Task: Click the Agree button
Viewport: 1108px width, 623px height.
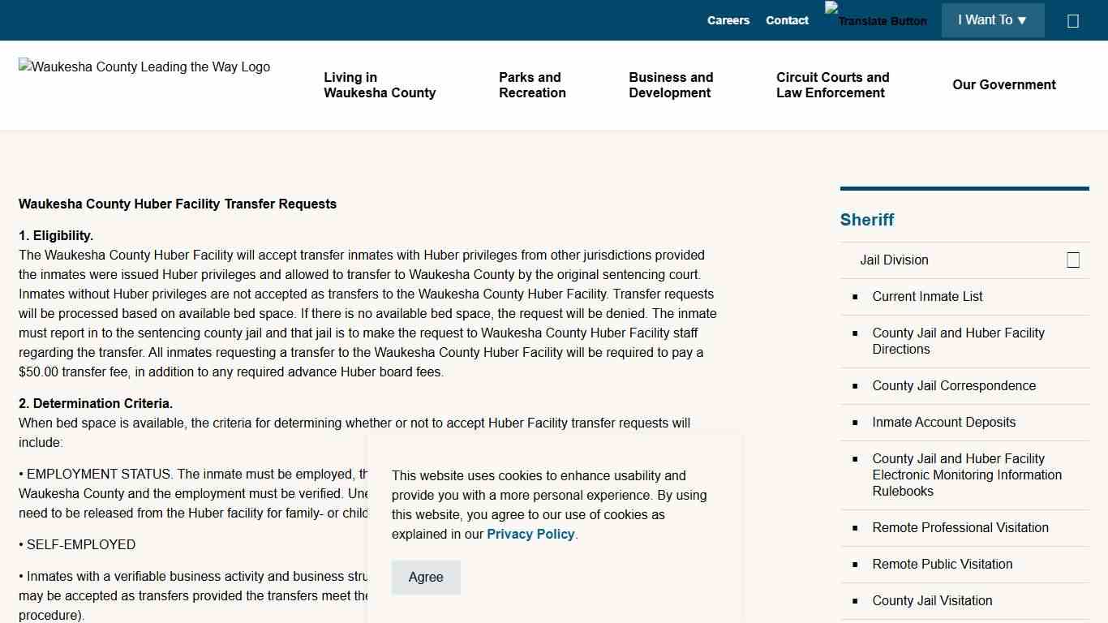Action: tap(426, 577)
